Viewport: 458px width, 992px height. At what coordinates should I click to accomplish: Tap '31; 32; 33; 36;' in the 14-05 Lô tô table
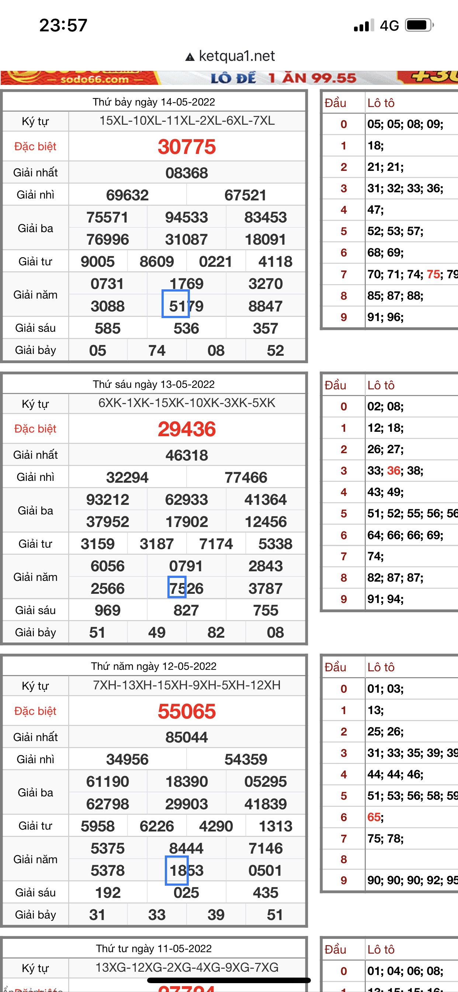point(405,188)
